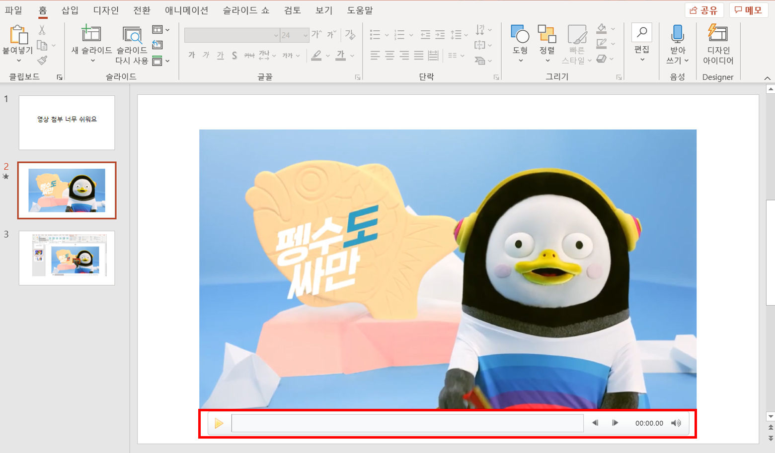Image resolution: width=775 pixels, height=453 pixels.
Task: Switch to the Animations (애니메이션) tab
Action: tap(187, 10)
